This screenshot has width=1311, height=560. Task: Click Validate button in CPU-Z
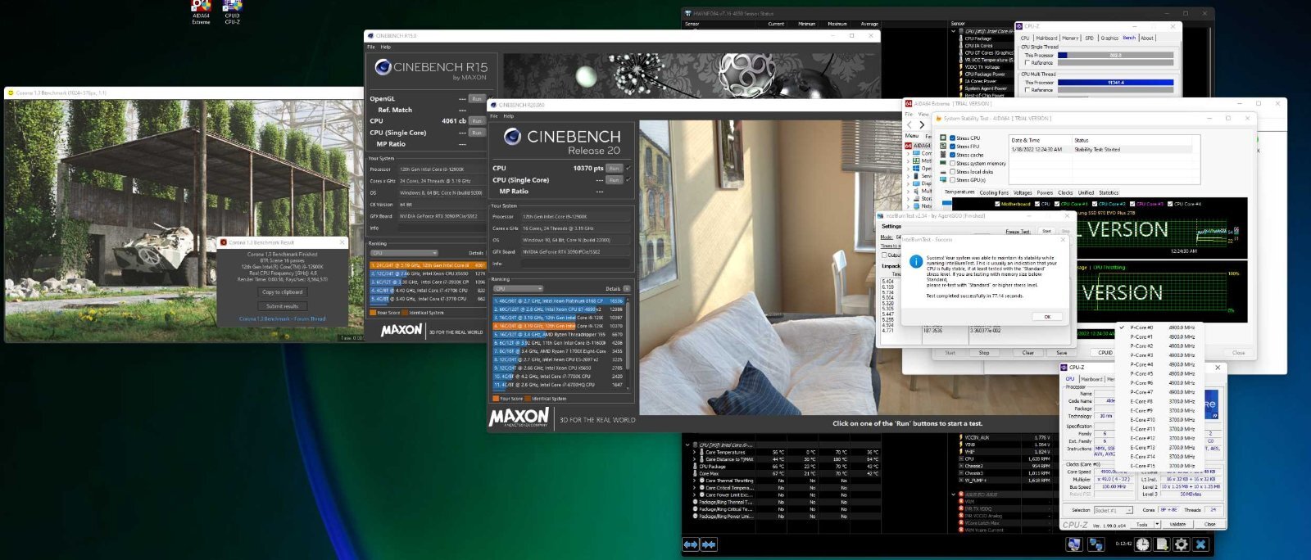(1177, 524)
